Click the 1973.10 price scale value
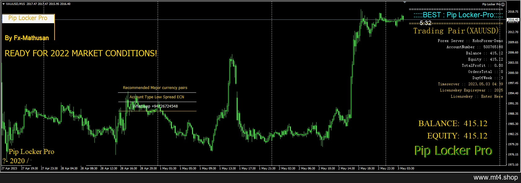 [513, 165]
